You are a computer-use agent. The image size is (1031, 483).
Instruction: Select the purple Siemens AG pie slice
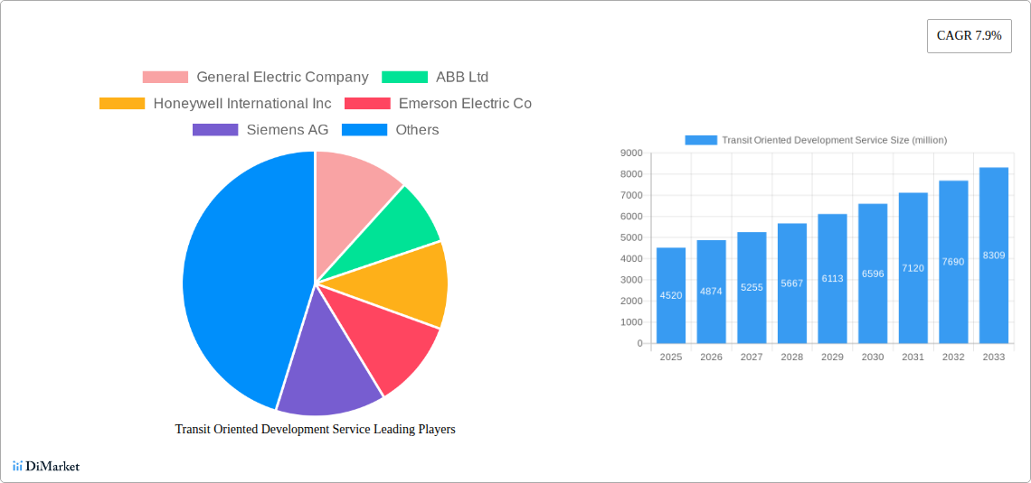[x=326, y=361]
